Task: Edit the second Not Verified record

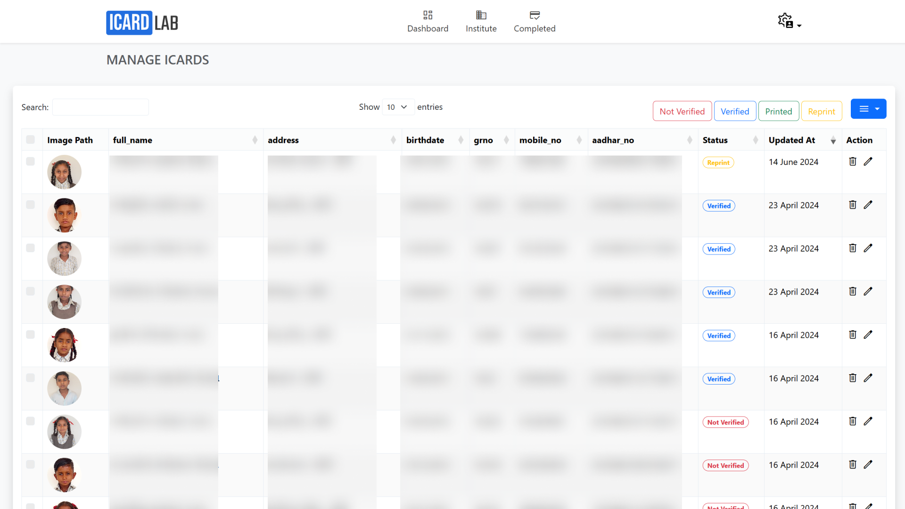Action: click(868, 465)
